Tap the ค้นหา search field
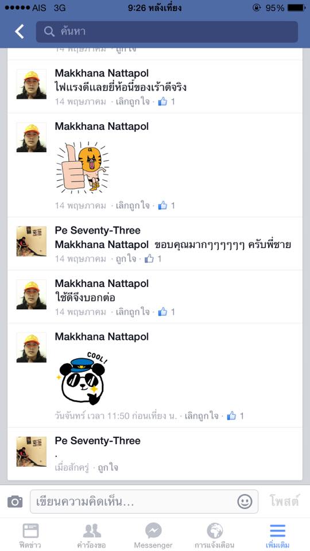Image resolution: width=310 pixels, height=551 pixels. [x=167, y=32]
